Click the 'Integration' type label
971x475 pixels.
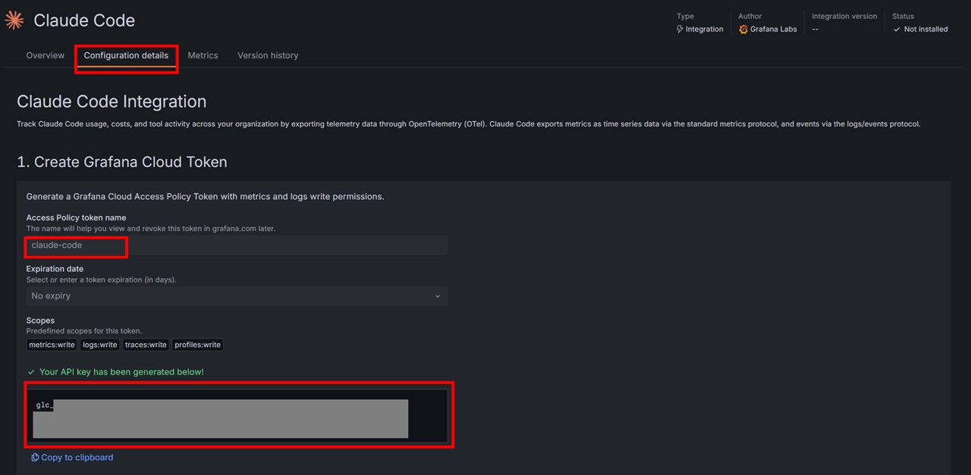[x=705, y=30]
